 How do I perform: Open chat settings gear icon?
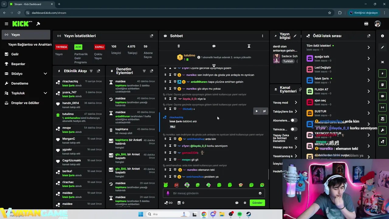coord(245,203)
